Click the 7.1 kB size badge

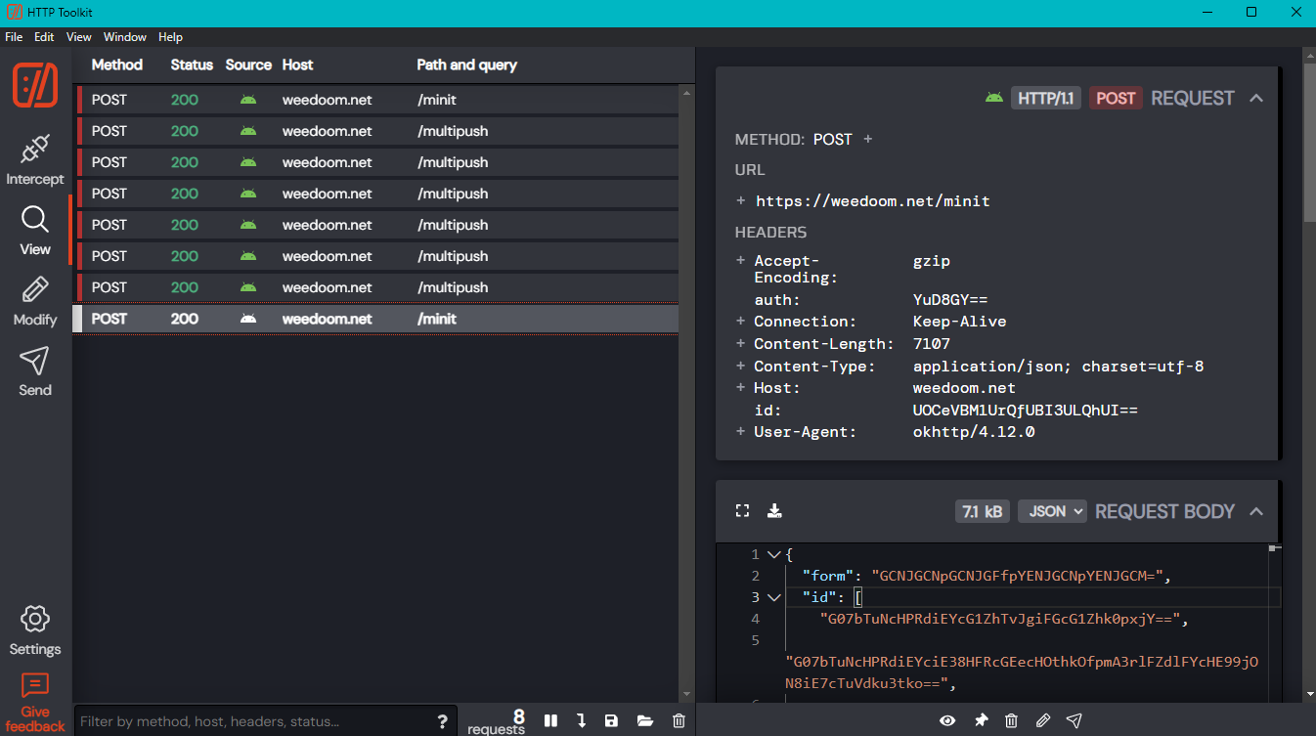coord(982,511)
